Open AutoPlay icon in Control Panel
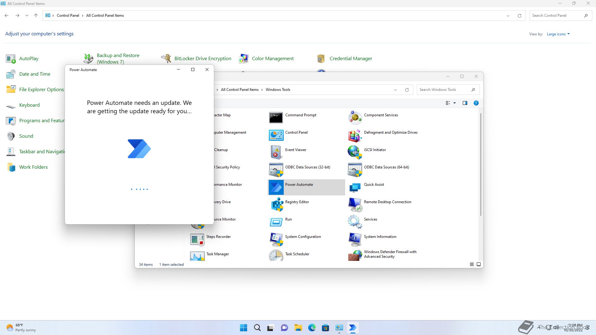 pos(11,59)
